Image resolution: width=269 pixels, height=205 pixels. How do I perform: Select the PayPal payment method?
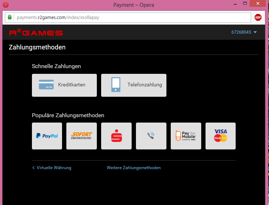[x=47, y=136]
